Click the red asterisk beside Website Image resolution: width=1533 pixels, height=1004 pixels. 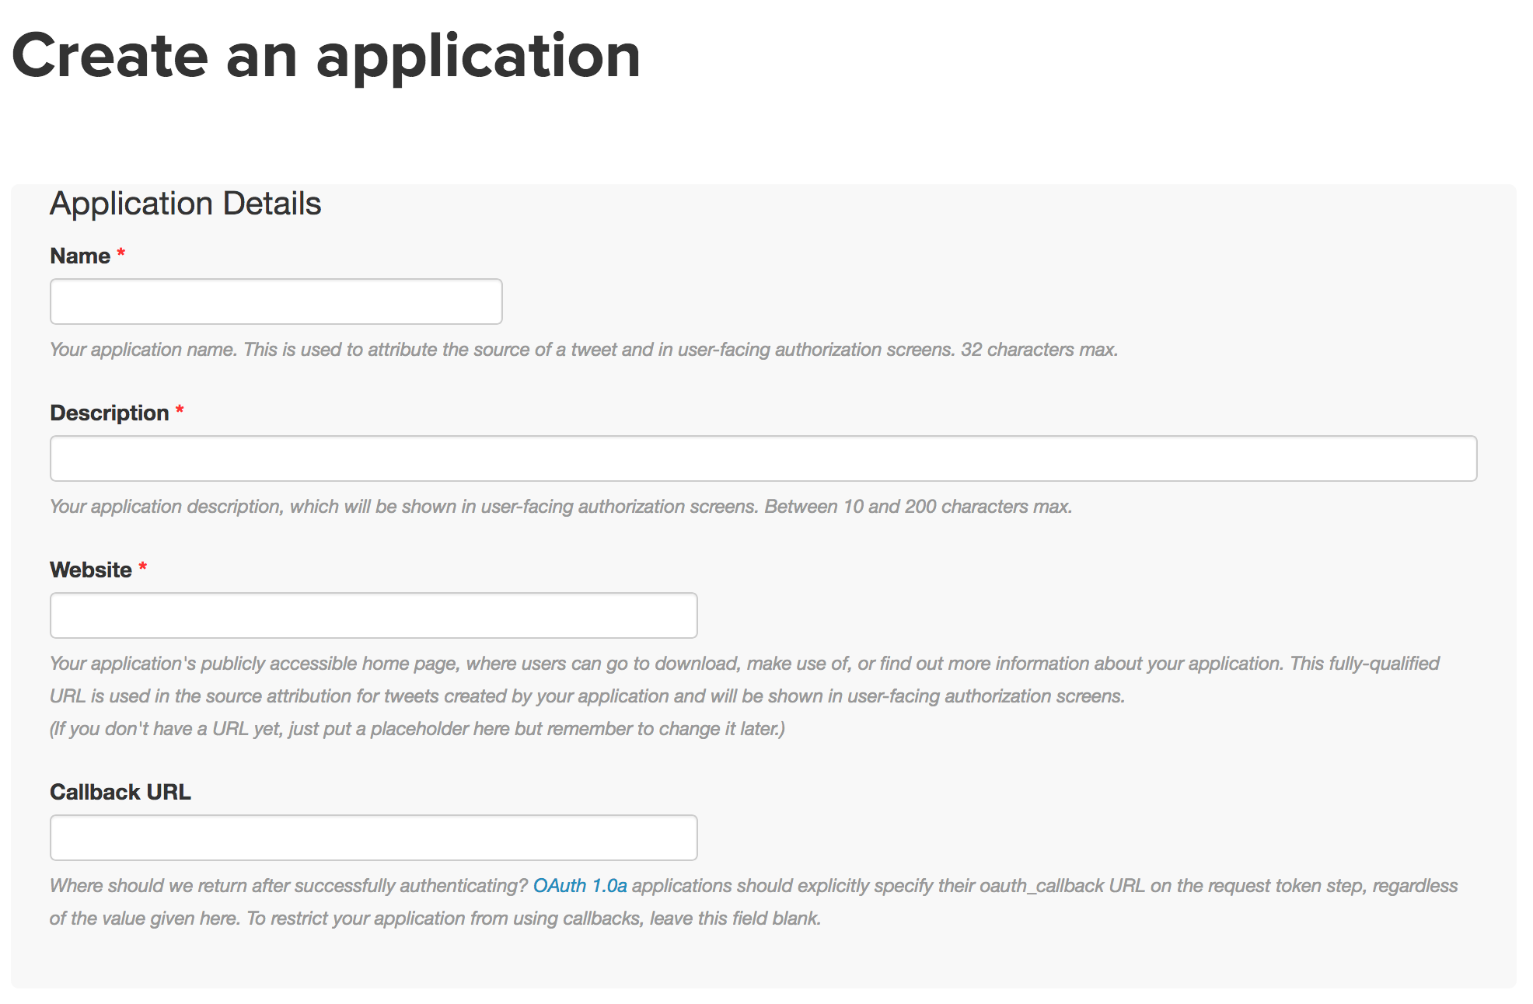pyautogui.click(x=143, y=567)
